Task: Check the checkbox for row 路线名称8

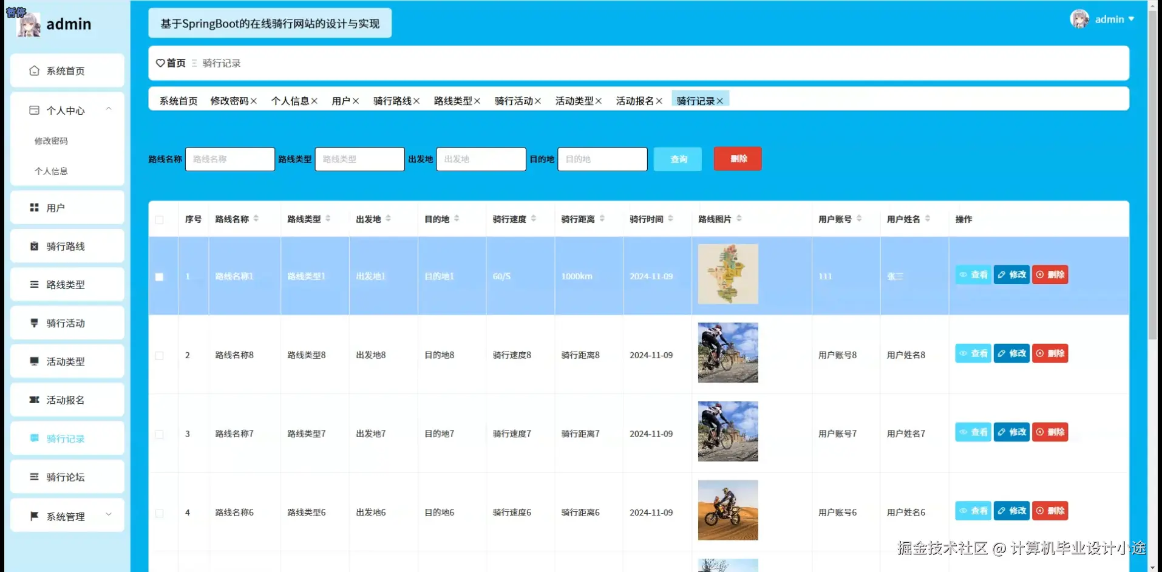Action: tap(159, 355)
